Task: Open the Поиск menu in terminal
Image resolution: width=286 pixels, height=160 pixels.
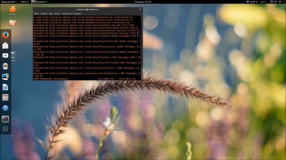Action: coord(57,14)
